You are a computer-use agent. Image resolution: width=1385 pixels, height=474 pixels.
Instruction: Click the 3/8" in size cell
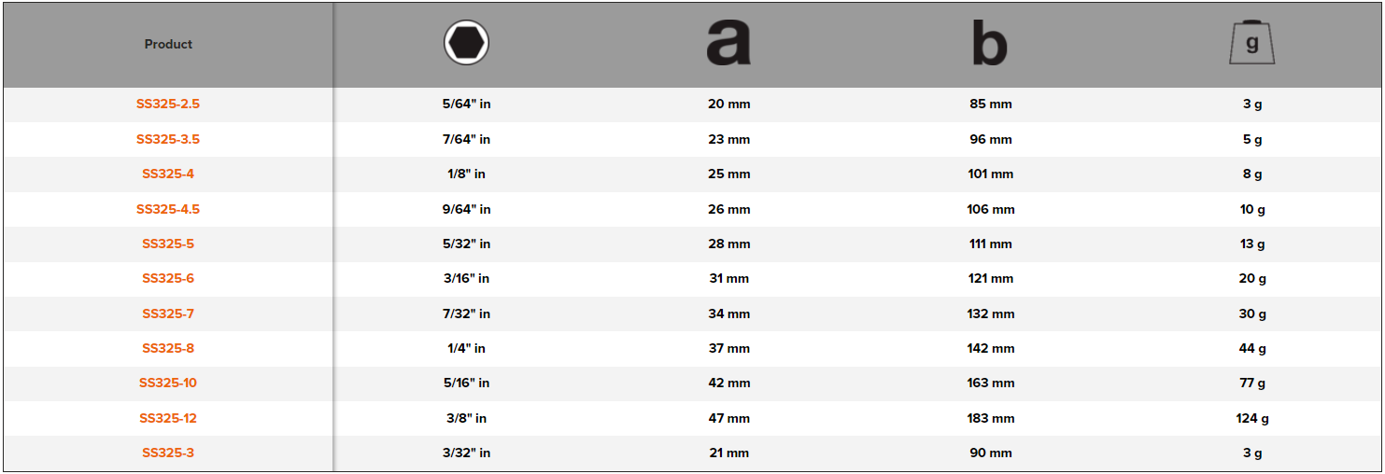pos(466,418)
